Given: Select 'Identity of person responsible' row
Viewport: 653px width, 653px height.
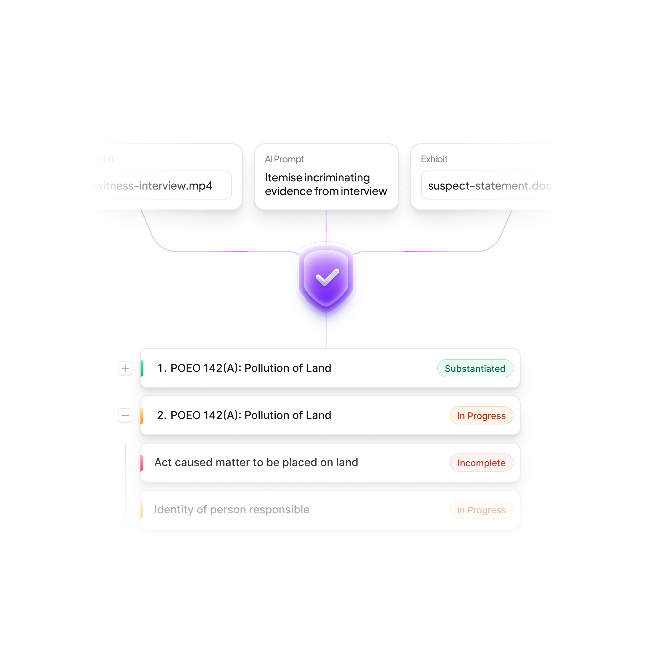Looking at the screenshot, I should coord(232,510).
